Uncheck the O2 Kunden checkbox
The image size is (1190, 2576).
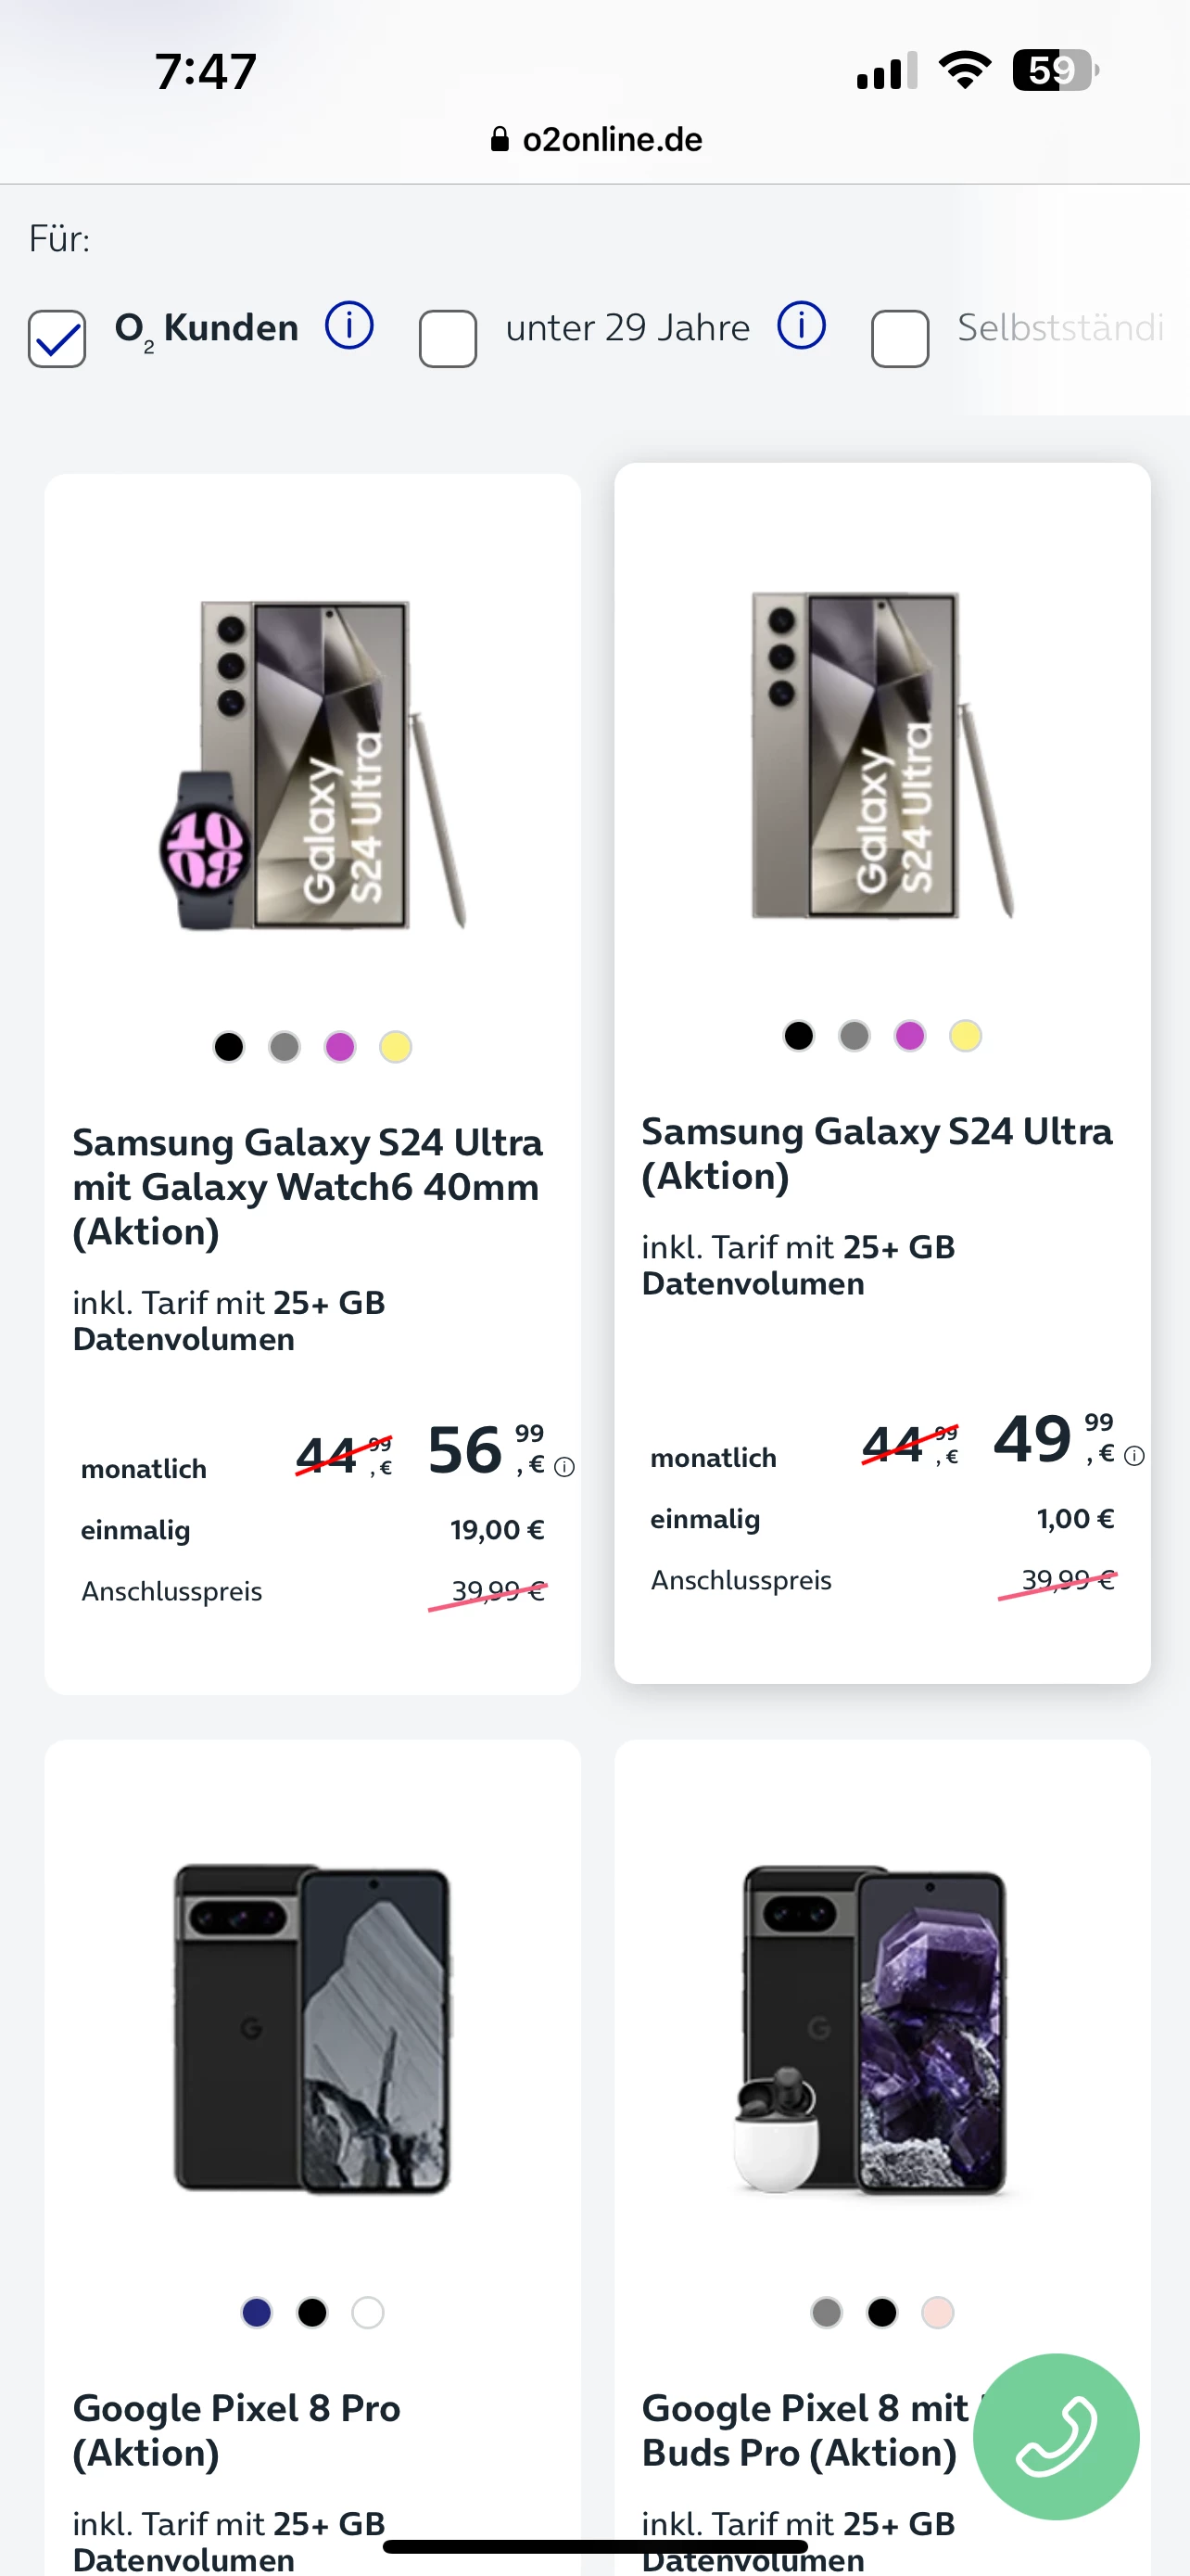click(x=57, y=338)
